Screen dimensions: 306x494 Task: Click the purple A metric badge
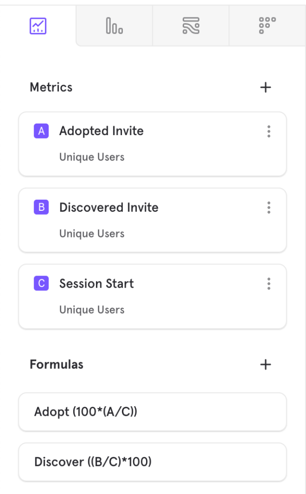click(41, 131)
